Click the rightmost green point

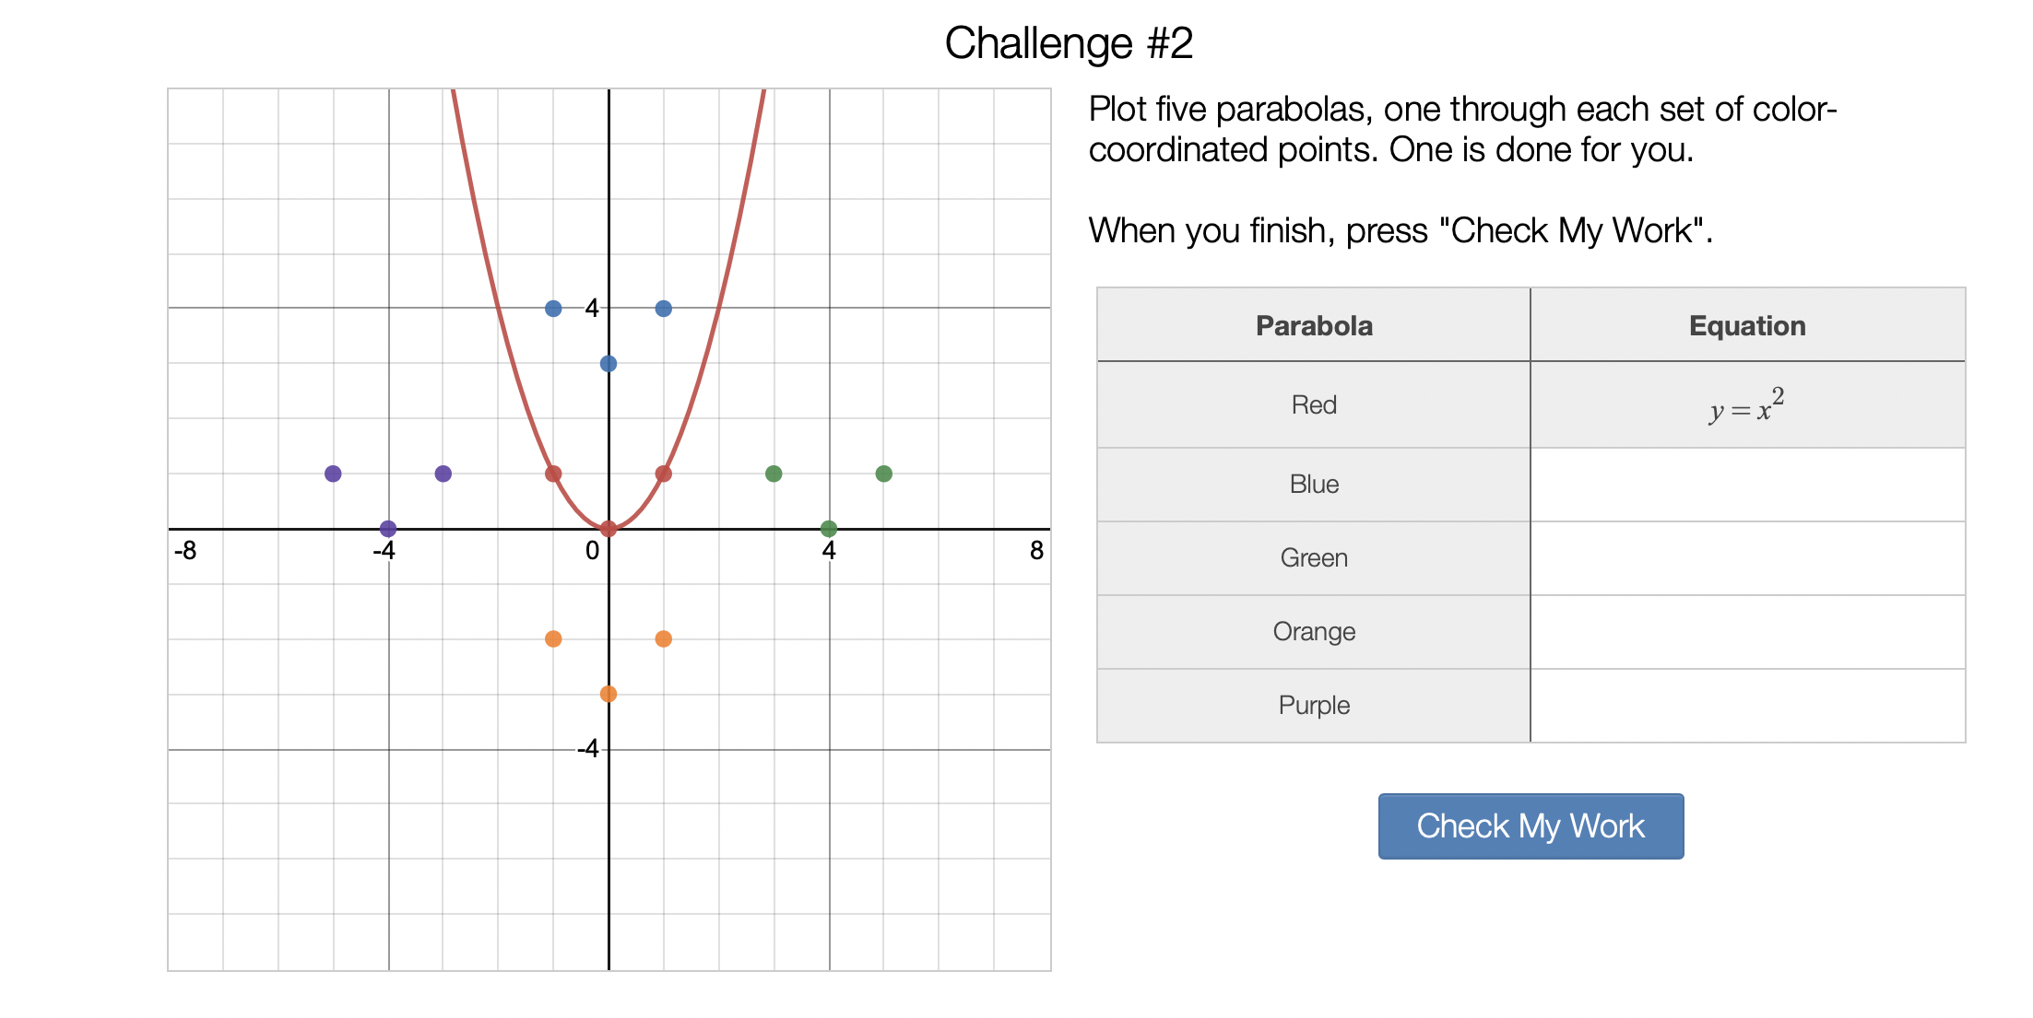click(x=884, y=474)
